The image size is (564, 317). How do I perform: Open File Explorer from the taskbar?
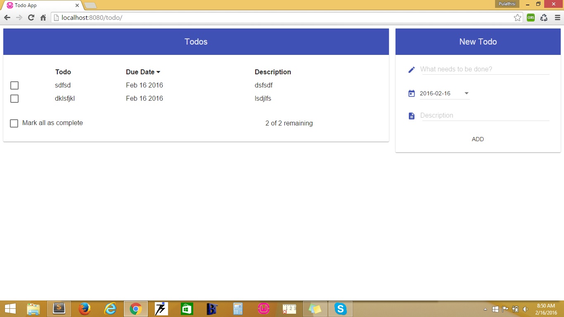pyautogui.click(x=33, y=309)
